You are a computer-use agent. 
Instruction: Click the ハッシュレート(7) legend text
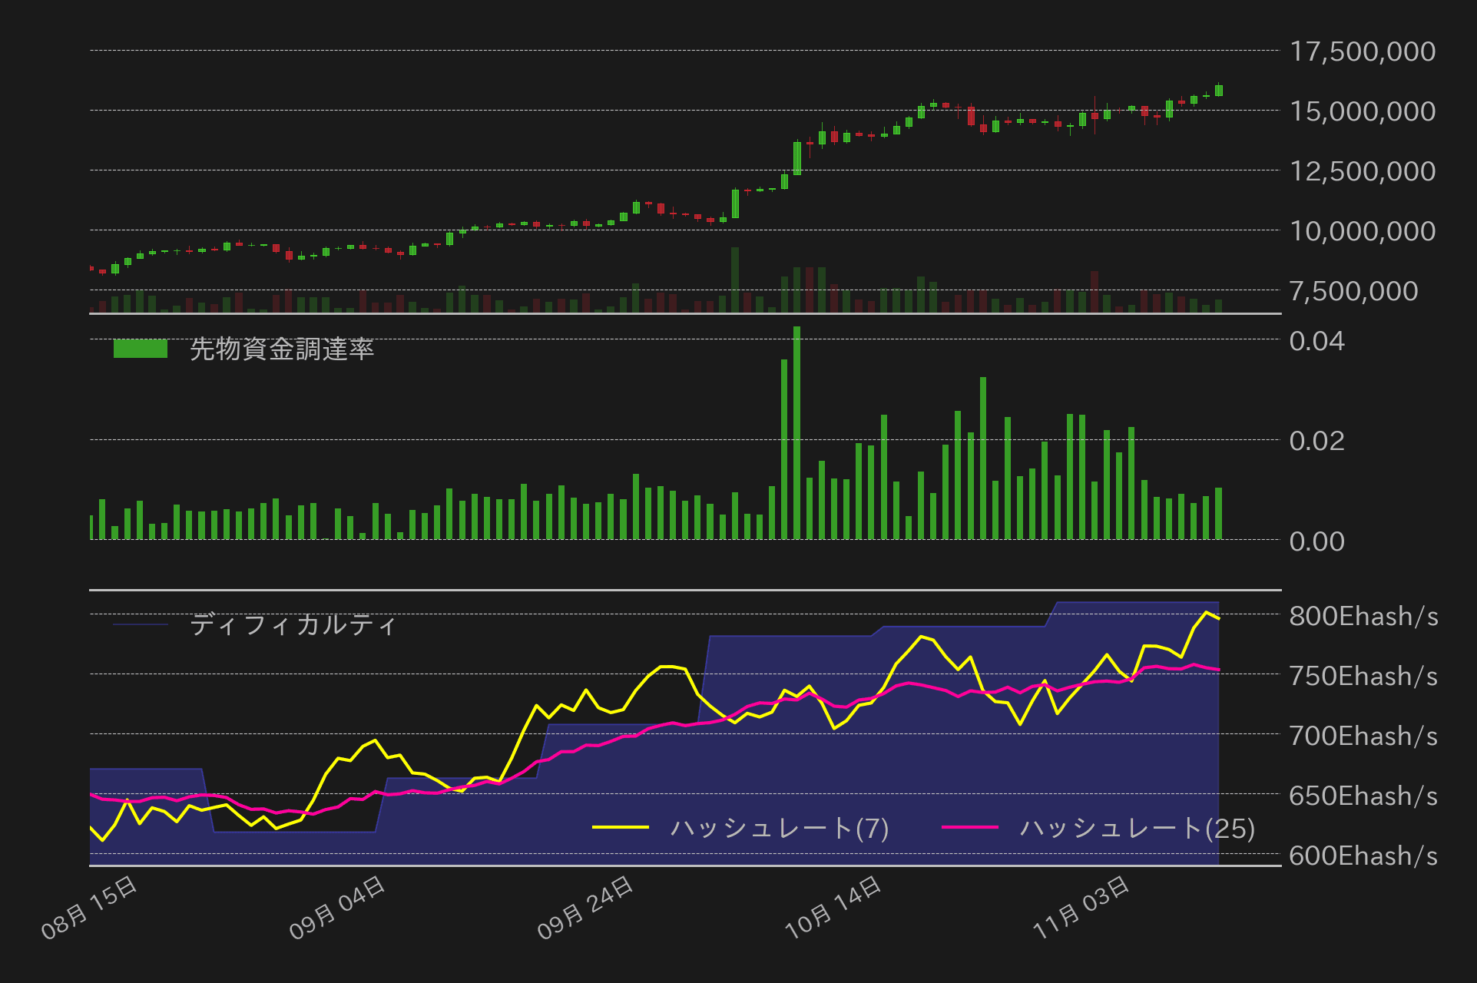pyautogui.click(x=779, y=828)
